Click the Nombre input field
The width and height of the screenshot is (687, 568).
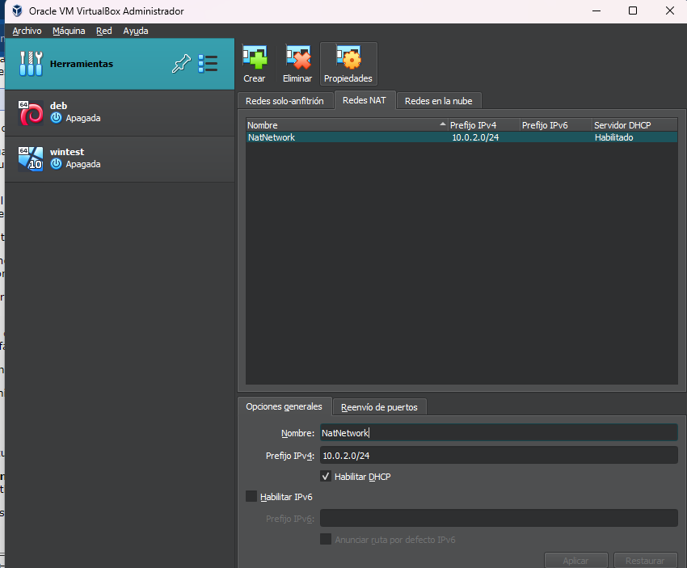click(499, 433)
